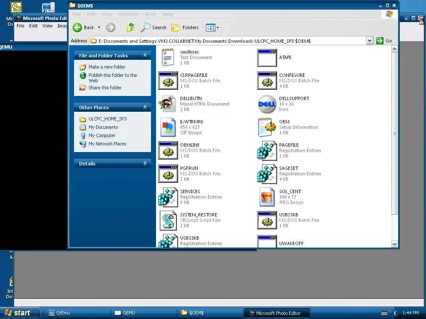This screenshot has width=426, height=319.
Task: Click the 1:44 PM clock
Action: coord(411,313)
